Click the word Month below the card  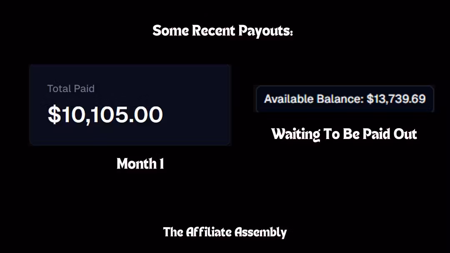pyautogui.click(x=136, y=164)
